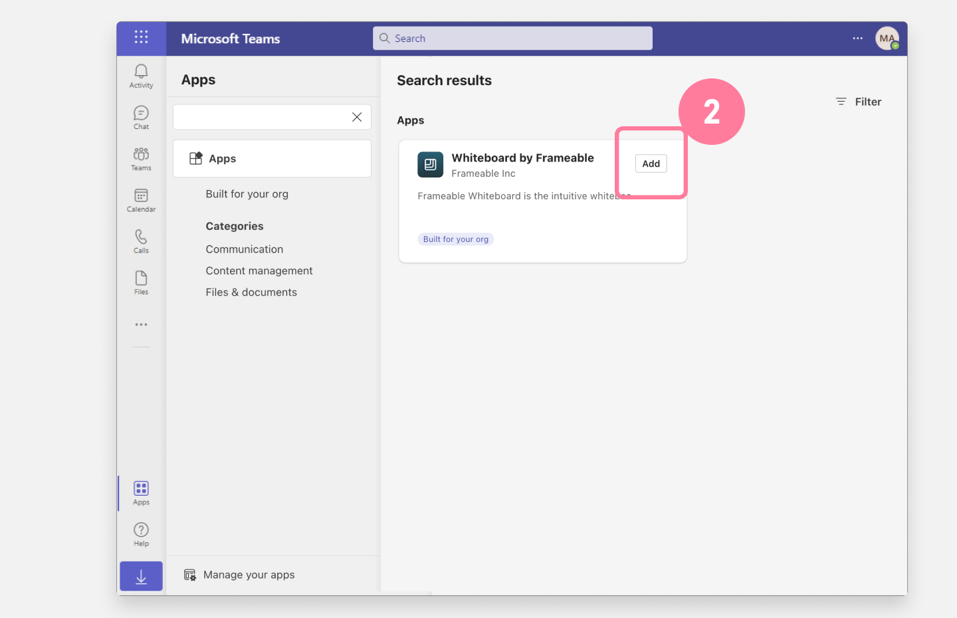The width and height of the screenshot is (957, 618).
Task: Open Settings and more ellipsis in header
Action: (858, 39)
